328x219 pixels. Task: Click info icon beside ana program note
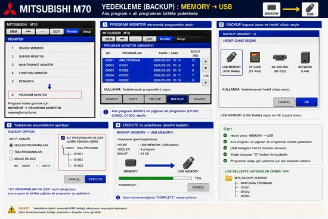[x=106, y=112]
